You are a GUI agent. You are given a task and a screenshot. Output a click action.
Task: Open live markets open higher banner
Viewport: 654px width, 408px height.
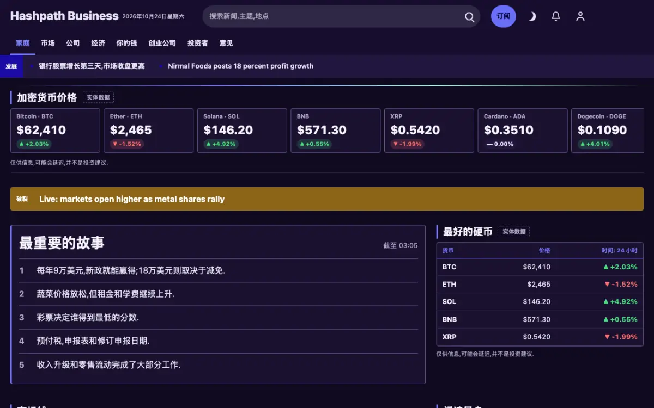pyautogui.click(x=327, y=199)
